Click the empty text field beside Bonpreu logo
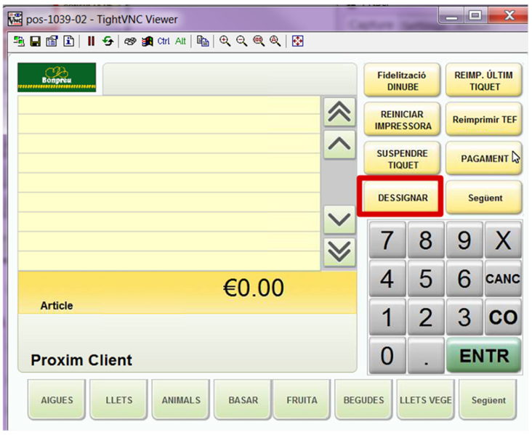Viewport: 532px width, 435px height. (228, 78)
